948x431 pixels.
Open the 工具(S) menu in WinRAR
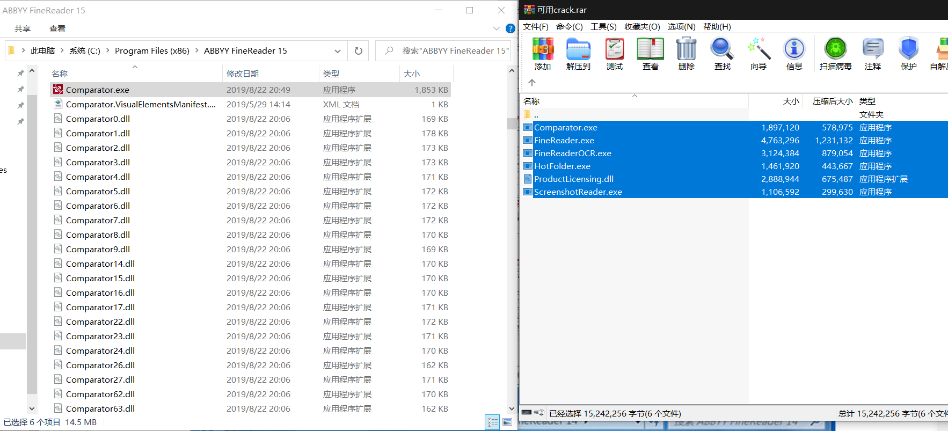[603, 26]
